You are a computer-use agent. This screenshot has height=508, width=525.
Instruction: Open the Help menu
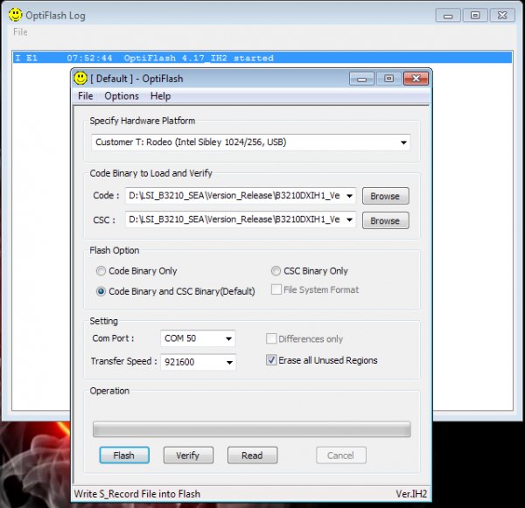pos(160,96)
